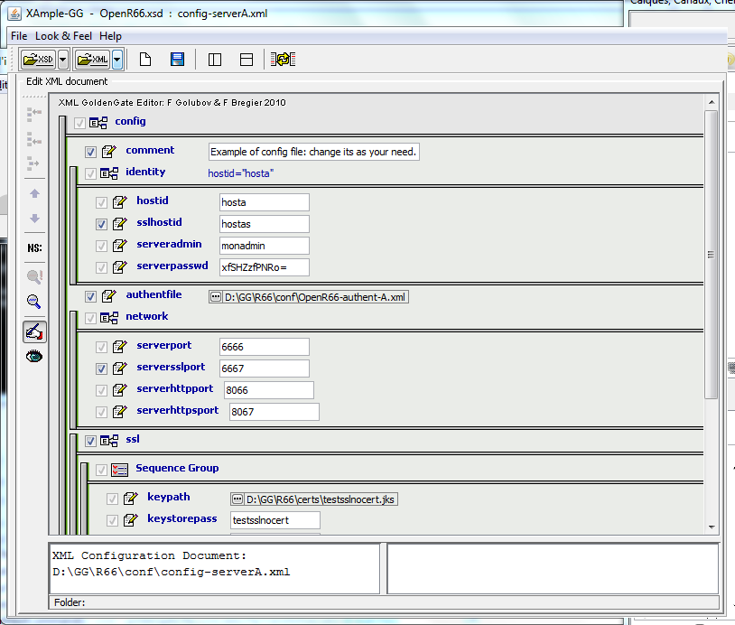Select the identity element label
Image resolution: width=735 pixels, height=625 pixels.
tap(145, 172)
